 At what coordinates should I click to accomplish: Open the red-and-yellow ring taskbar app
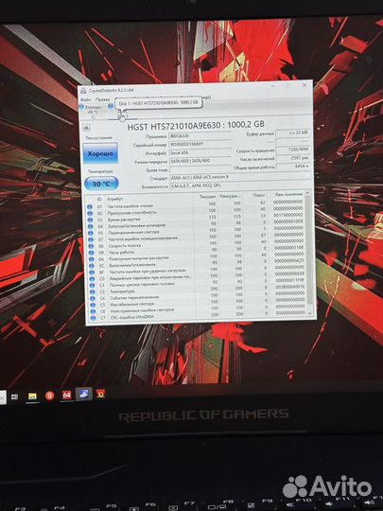click(100, 394)
